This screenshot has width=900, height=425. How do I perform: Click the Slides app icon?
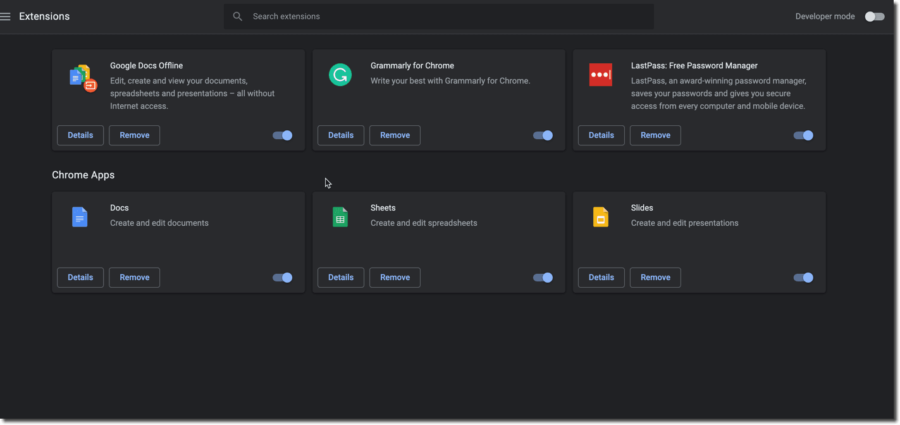pos(600,217)
